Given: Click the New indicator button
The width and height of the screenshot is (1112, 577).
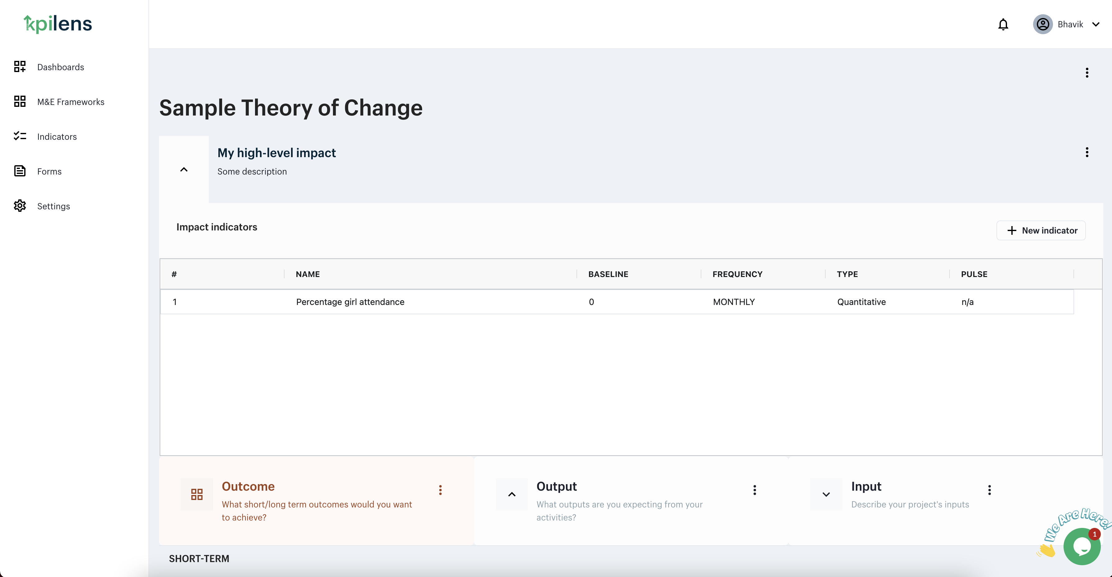Looking at the screenshot, I should click(1041, 230).
